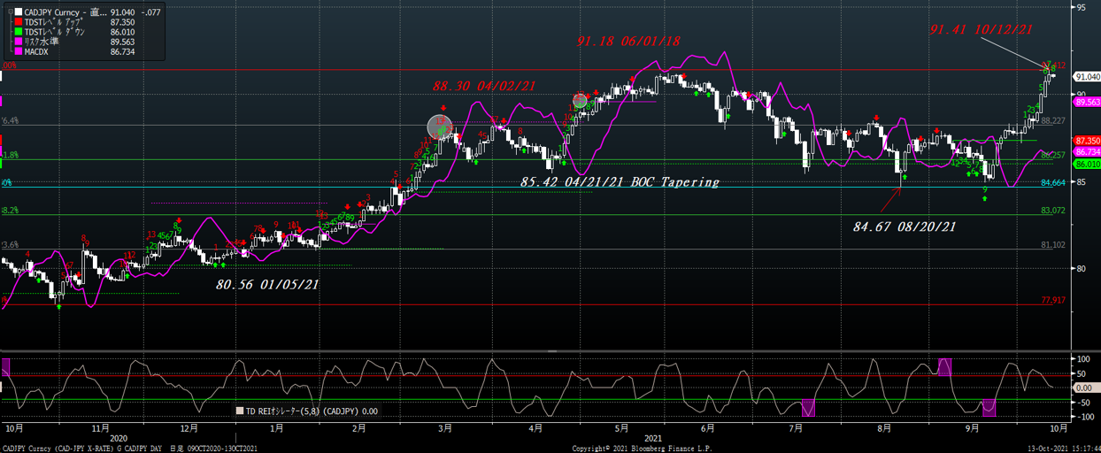Viewport: 1101px width, 453px height.
Task: Collapse the legend tree at CADJPY Curncy
Action: (10, 12)
